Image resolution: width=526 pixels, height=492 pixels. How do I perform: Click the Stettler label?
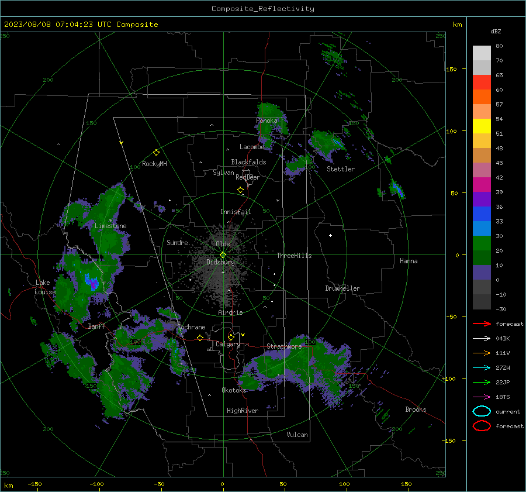click(x=341, y=169)
